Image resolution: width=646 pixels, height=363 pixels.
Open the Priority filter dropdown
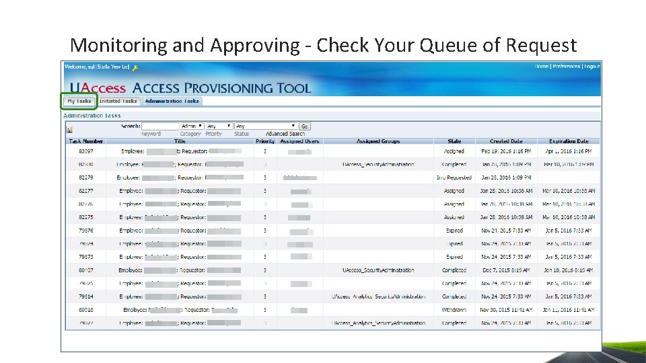[x=219, y=126]
